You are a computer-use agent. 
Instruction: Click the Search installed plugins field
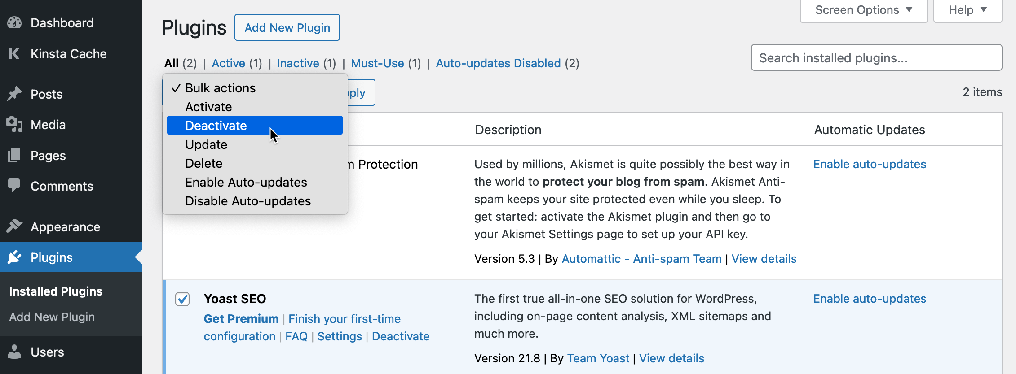[876, 57]
